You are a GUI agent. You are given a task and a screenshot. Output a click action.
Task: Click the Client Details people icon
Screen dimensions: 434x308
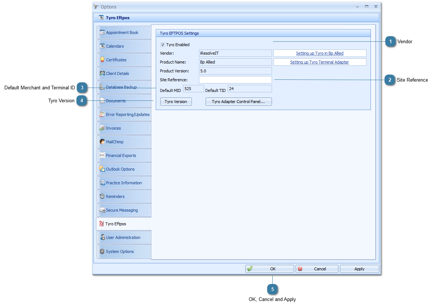coord(102,73)
